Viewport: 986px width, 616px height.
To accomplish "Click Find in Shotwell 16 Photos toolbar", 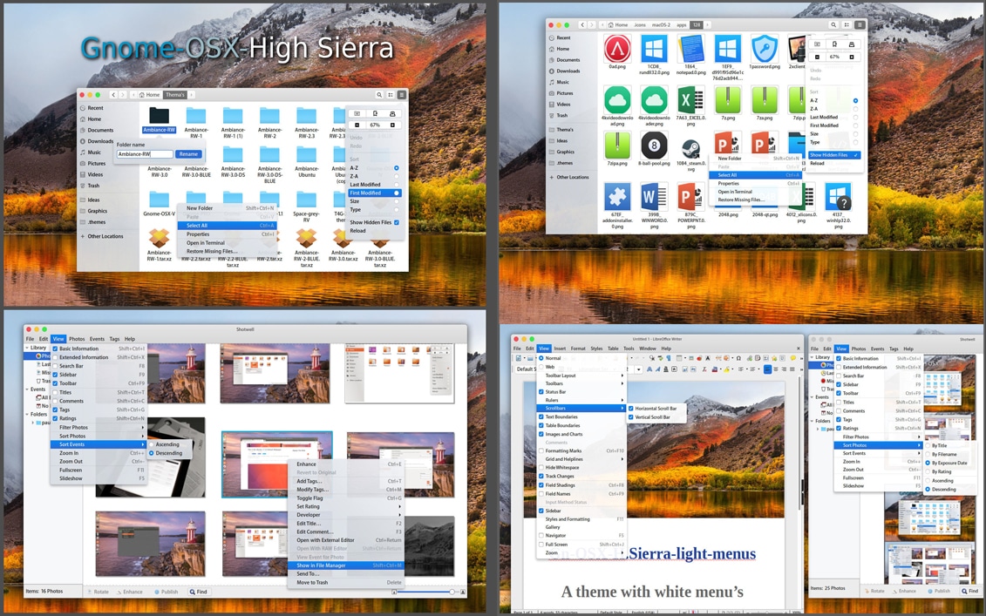I will click(198, 592).
